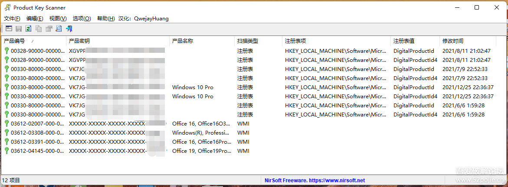Sort by the 修改时间 column header
This screenshot has width=508, height=187.
point(468,41)
